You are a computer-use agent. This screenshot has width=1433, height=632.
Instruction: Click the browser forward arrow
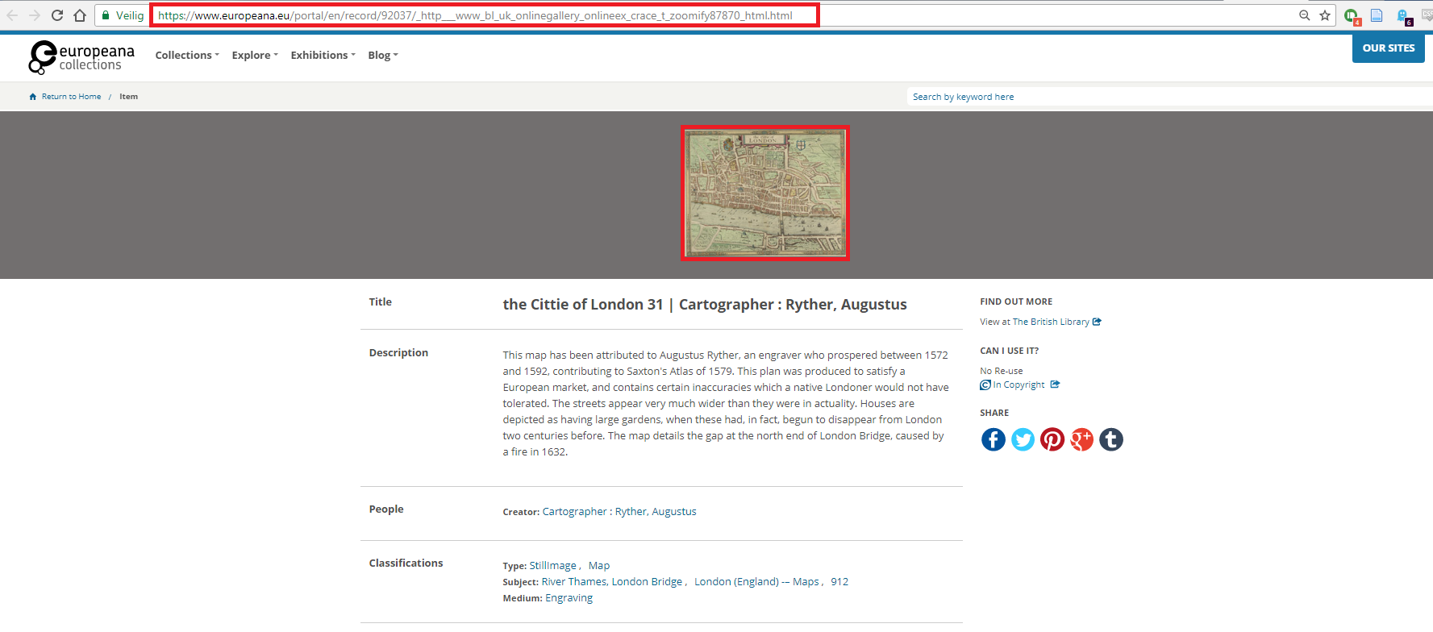pos(35,15)
